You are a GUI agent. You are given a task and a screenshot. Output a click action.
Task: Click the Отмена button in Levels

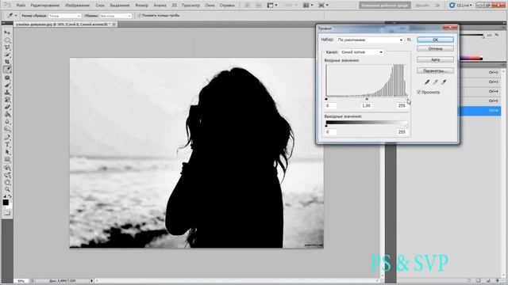pos(435,48)
